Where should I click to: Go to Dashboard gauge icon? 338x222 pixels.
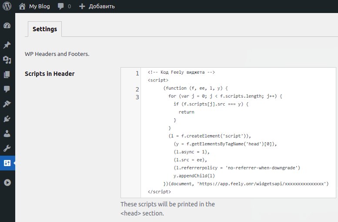pos(7,26)
